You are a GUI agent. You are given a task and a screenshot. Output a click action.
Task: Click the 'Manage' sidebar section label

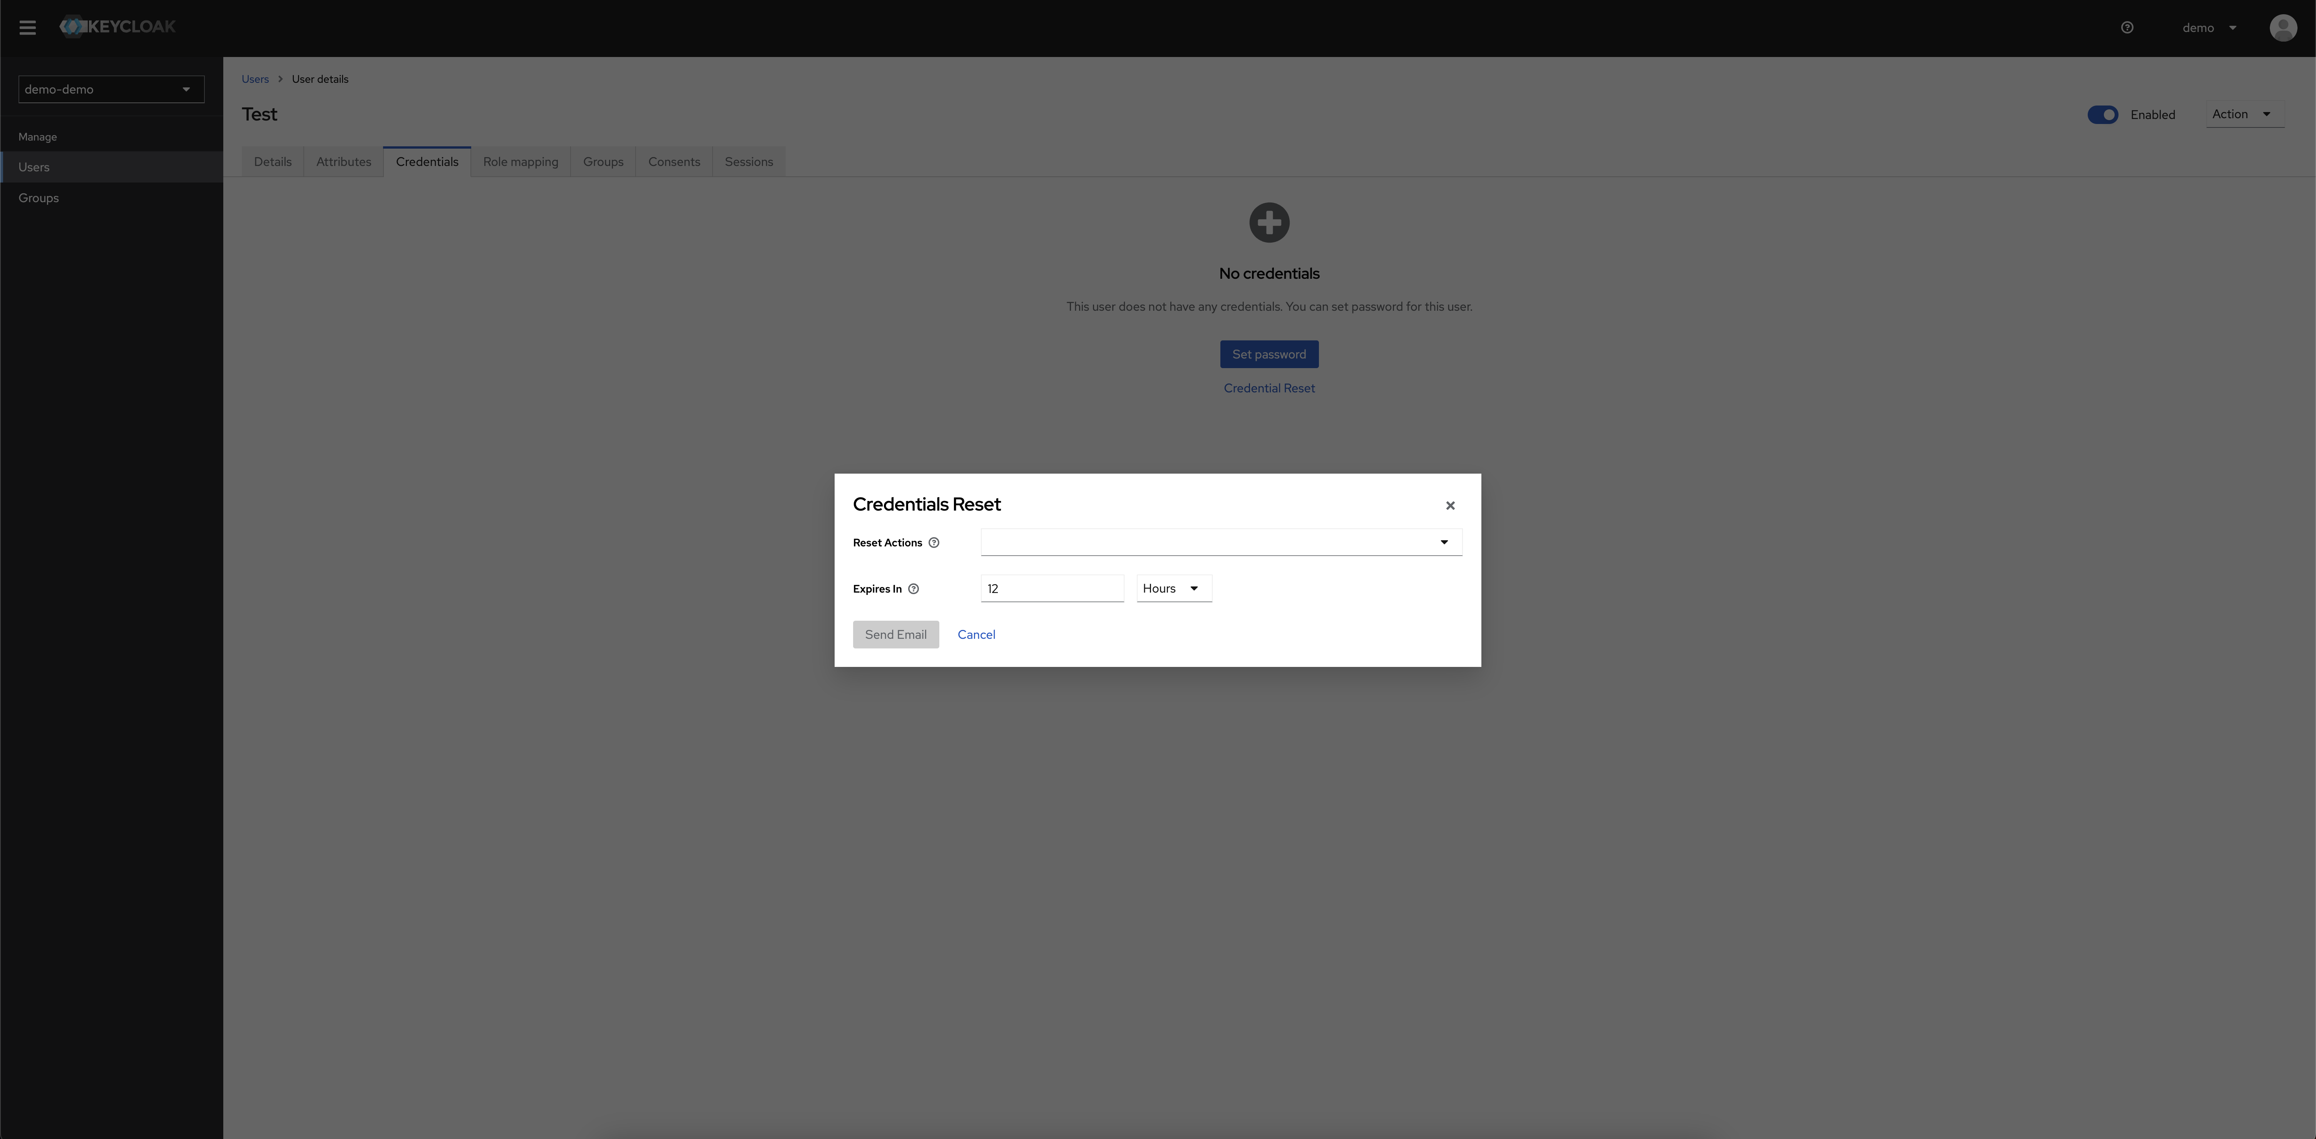click(38, 137)
